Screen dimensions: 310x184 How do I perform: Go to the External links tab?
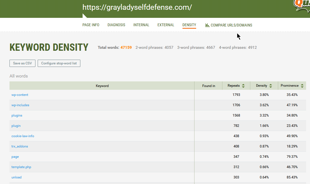pyautogui.click(x=166, y=25)
